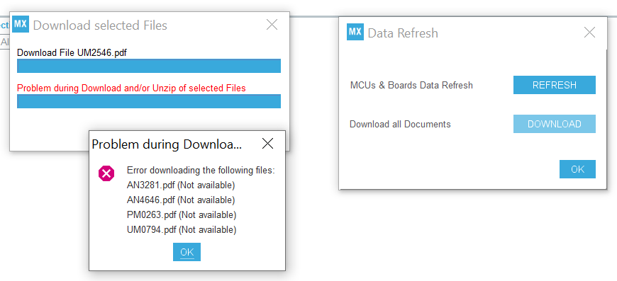Image resolution: width=617 pixels, height=281 pixels.
Task: Select the AN3281.pdf not available entry
Action: tap(181, 185)
